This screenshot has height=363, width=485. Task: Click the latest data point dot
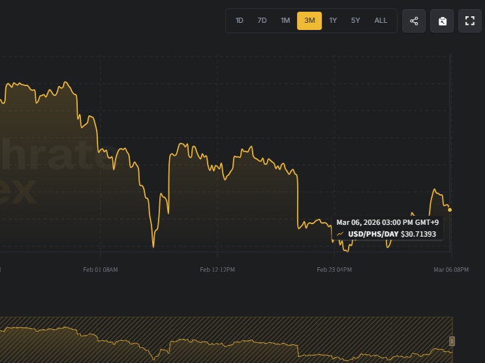450,210
